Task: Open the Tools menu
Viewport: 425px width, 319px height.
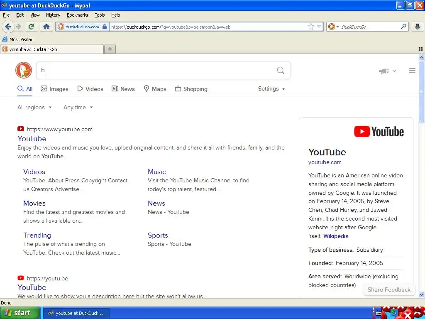Action: coord(100,15)
